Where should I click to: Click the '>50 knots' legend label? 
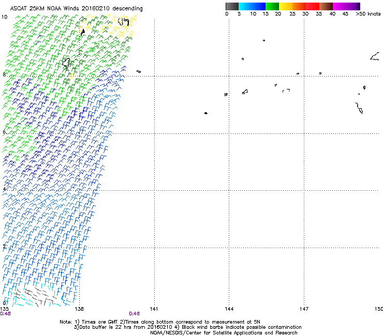click(x=368, y=13)
